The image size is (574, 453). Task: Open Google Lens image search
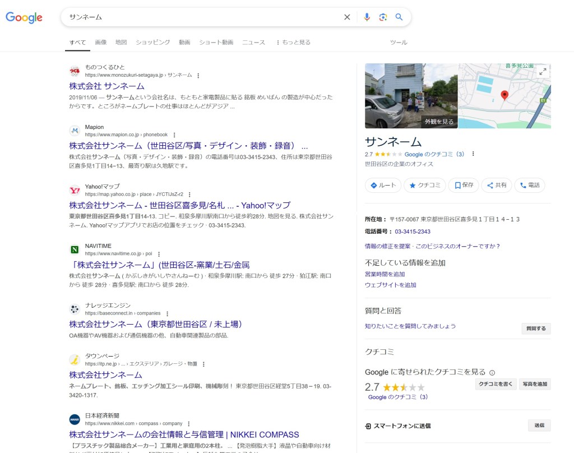[383, 17]
